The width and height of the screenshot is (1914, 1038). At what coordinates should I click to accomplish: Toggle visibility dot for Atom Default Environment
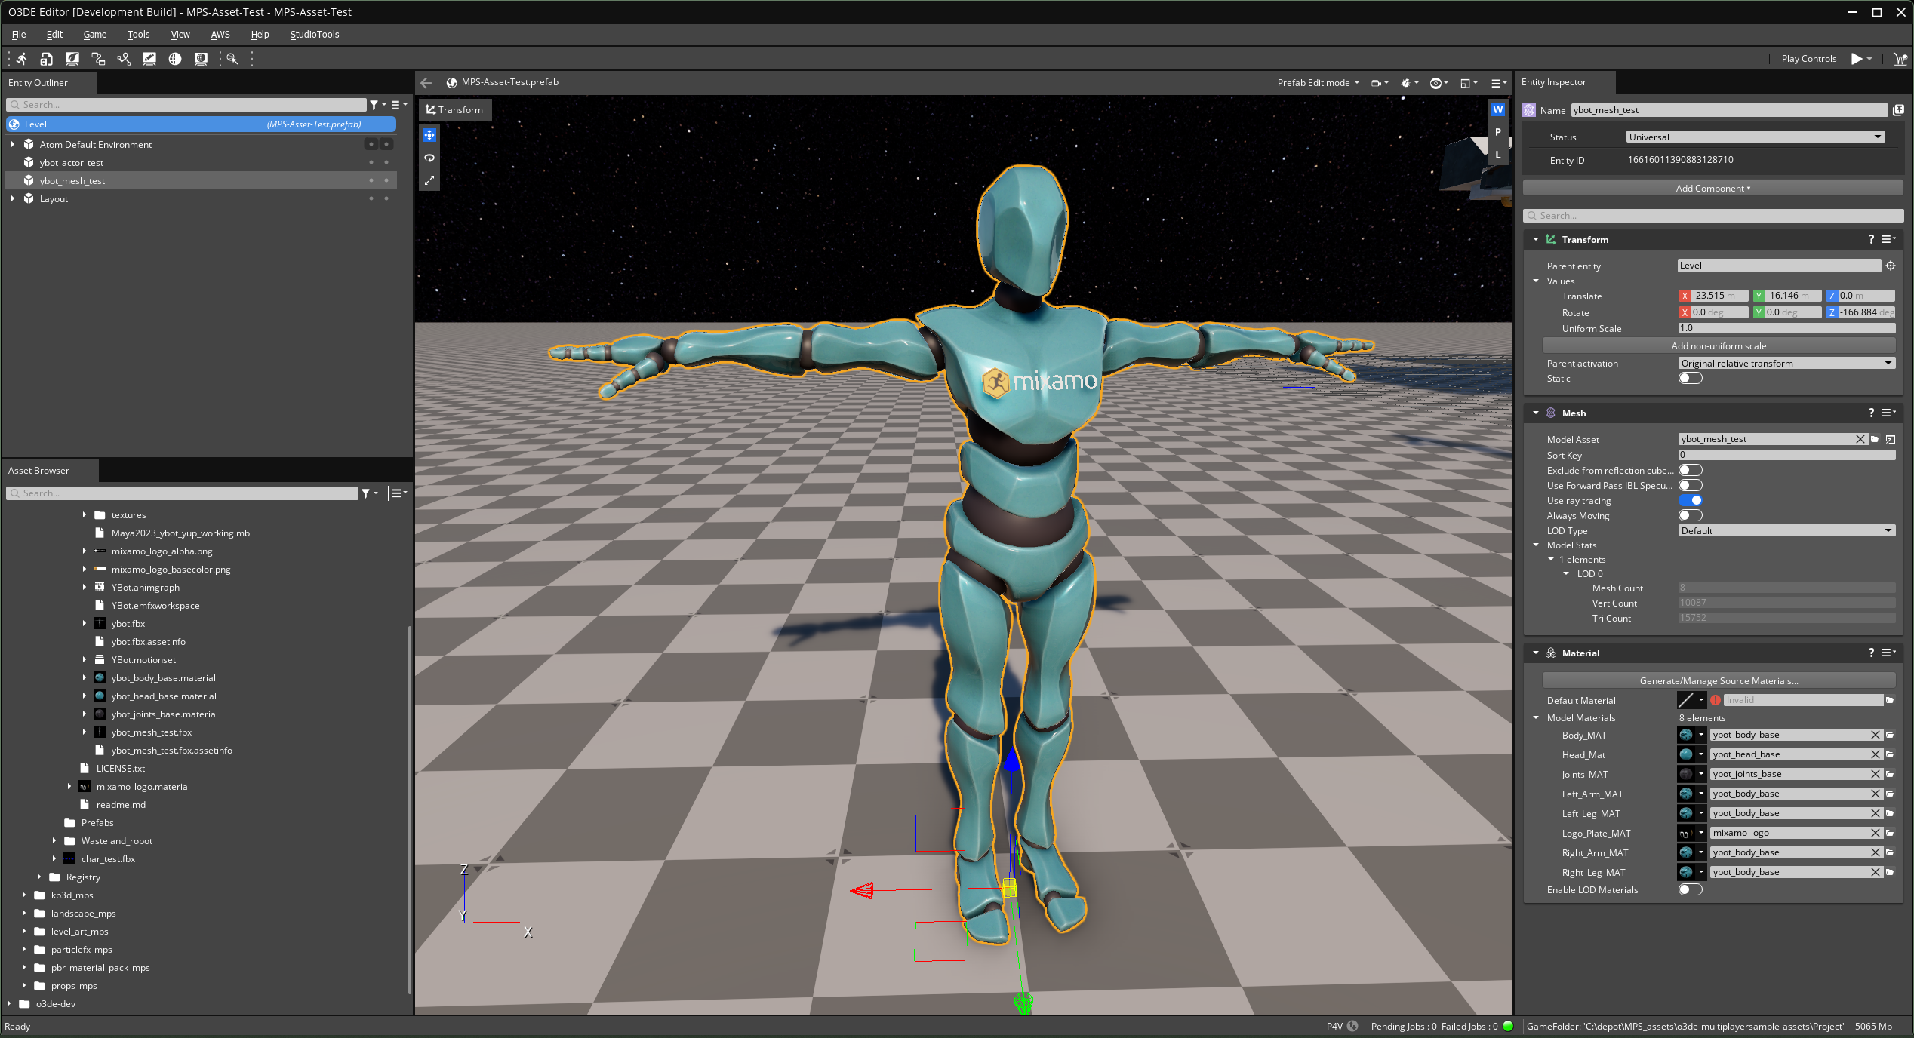(371, 144)
